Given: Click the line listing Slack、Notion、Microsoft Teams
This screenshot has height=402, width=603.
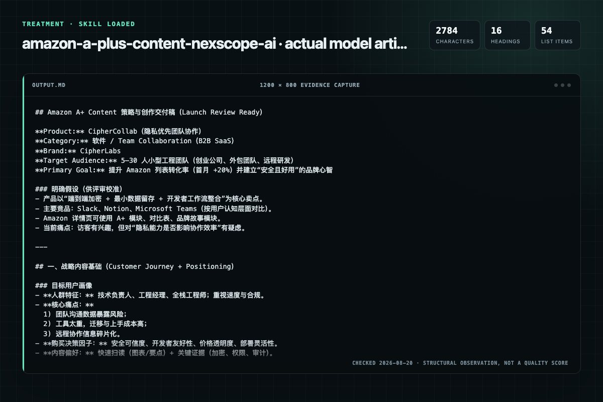Looking at the screenshot, I should [154, 209].
